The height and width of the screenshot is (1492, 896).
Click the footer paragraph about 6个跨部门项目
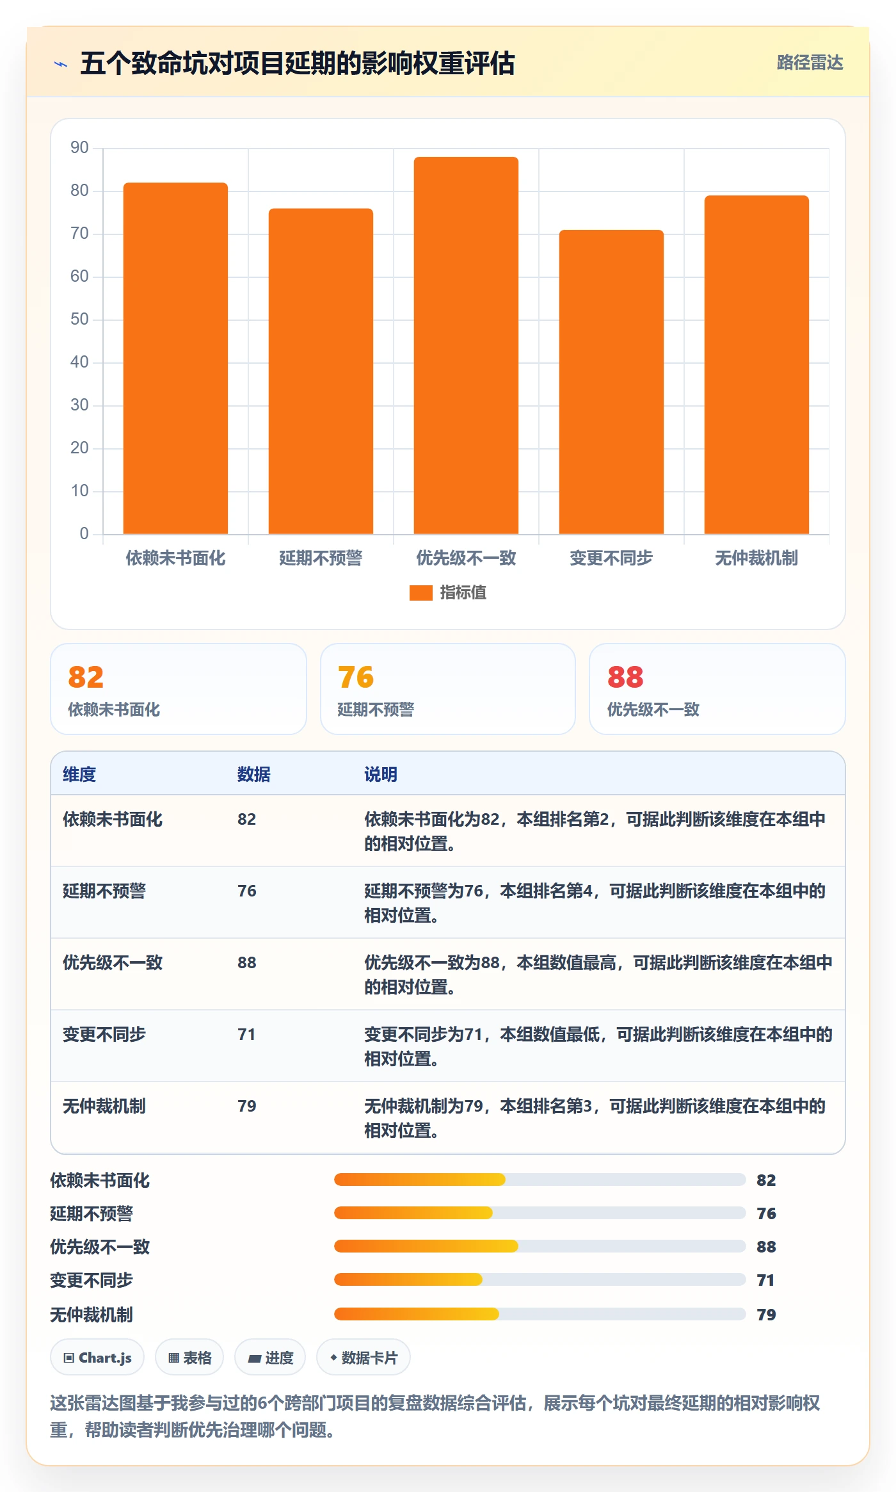pos(435,1416)
